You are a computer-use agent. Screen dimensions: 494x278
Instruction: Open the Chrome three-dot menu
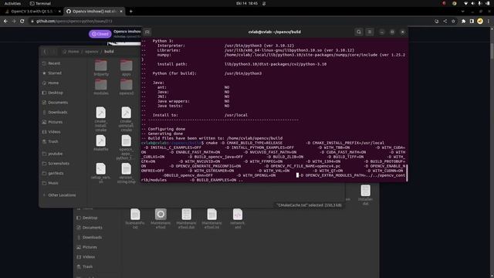click(x=489, y=21)
